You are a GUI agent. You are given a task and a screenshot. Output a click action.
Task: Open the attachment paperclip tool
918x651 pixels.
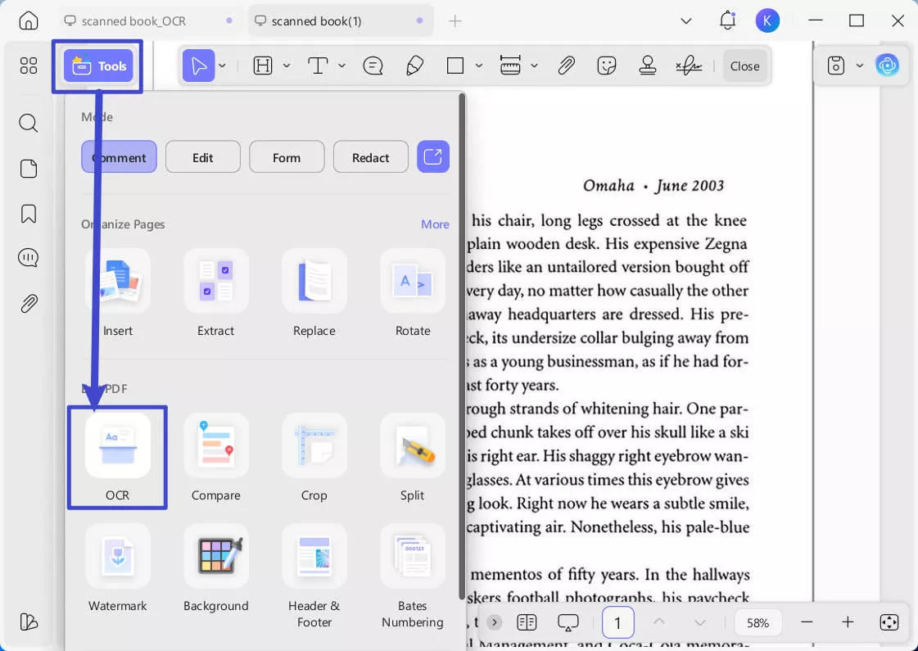point(566,66)
